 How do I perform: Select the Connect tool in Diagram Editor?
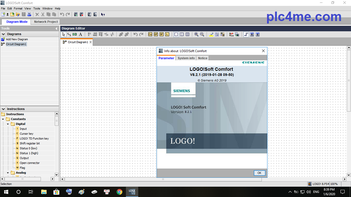point(69,34)
